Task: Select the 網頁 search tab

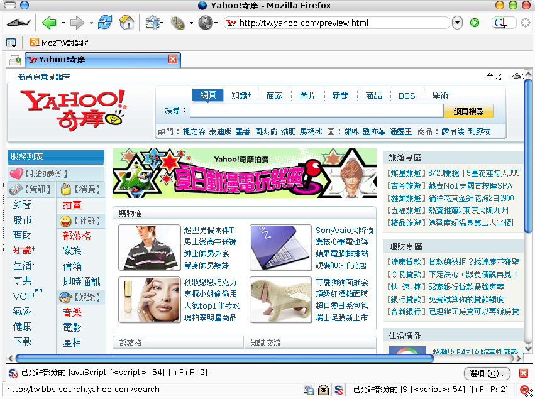Action: (208, 96)
